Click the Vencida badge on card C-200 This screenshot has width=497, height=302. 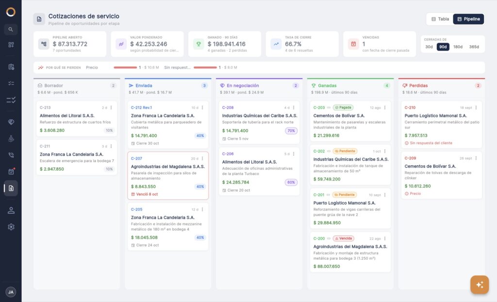pyautogui.click(x=343, y=238)
